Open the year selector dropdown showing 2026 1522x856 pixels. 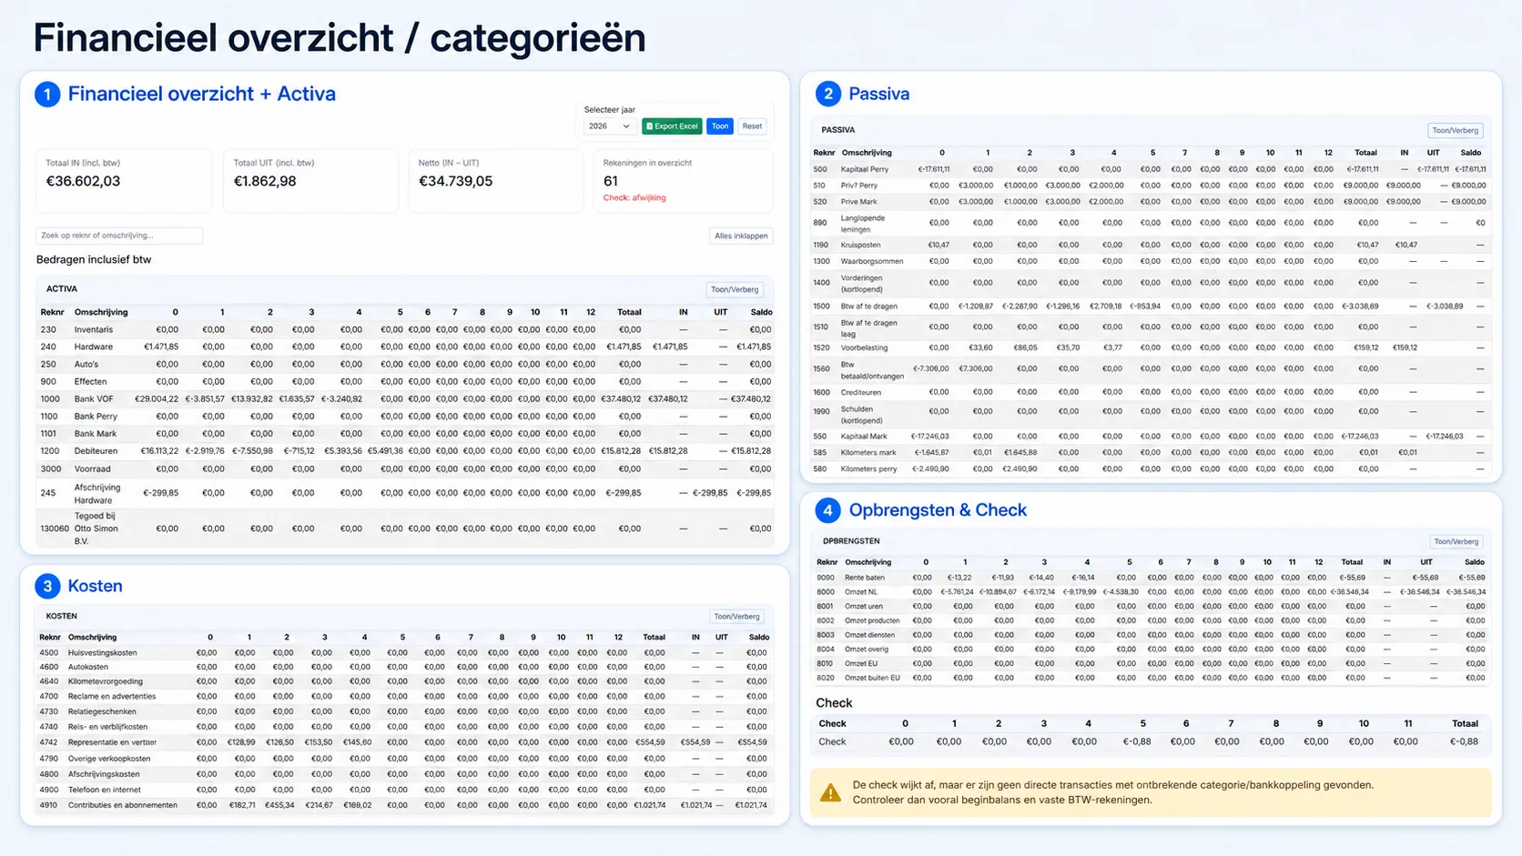[610, 126]
